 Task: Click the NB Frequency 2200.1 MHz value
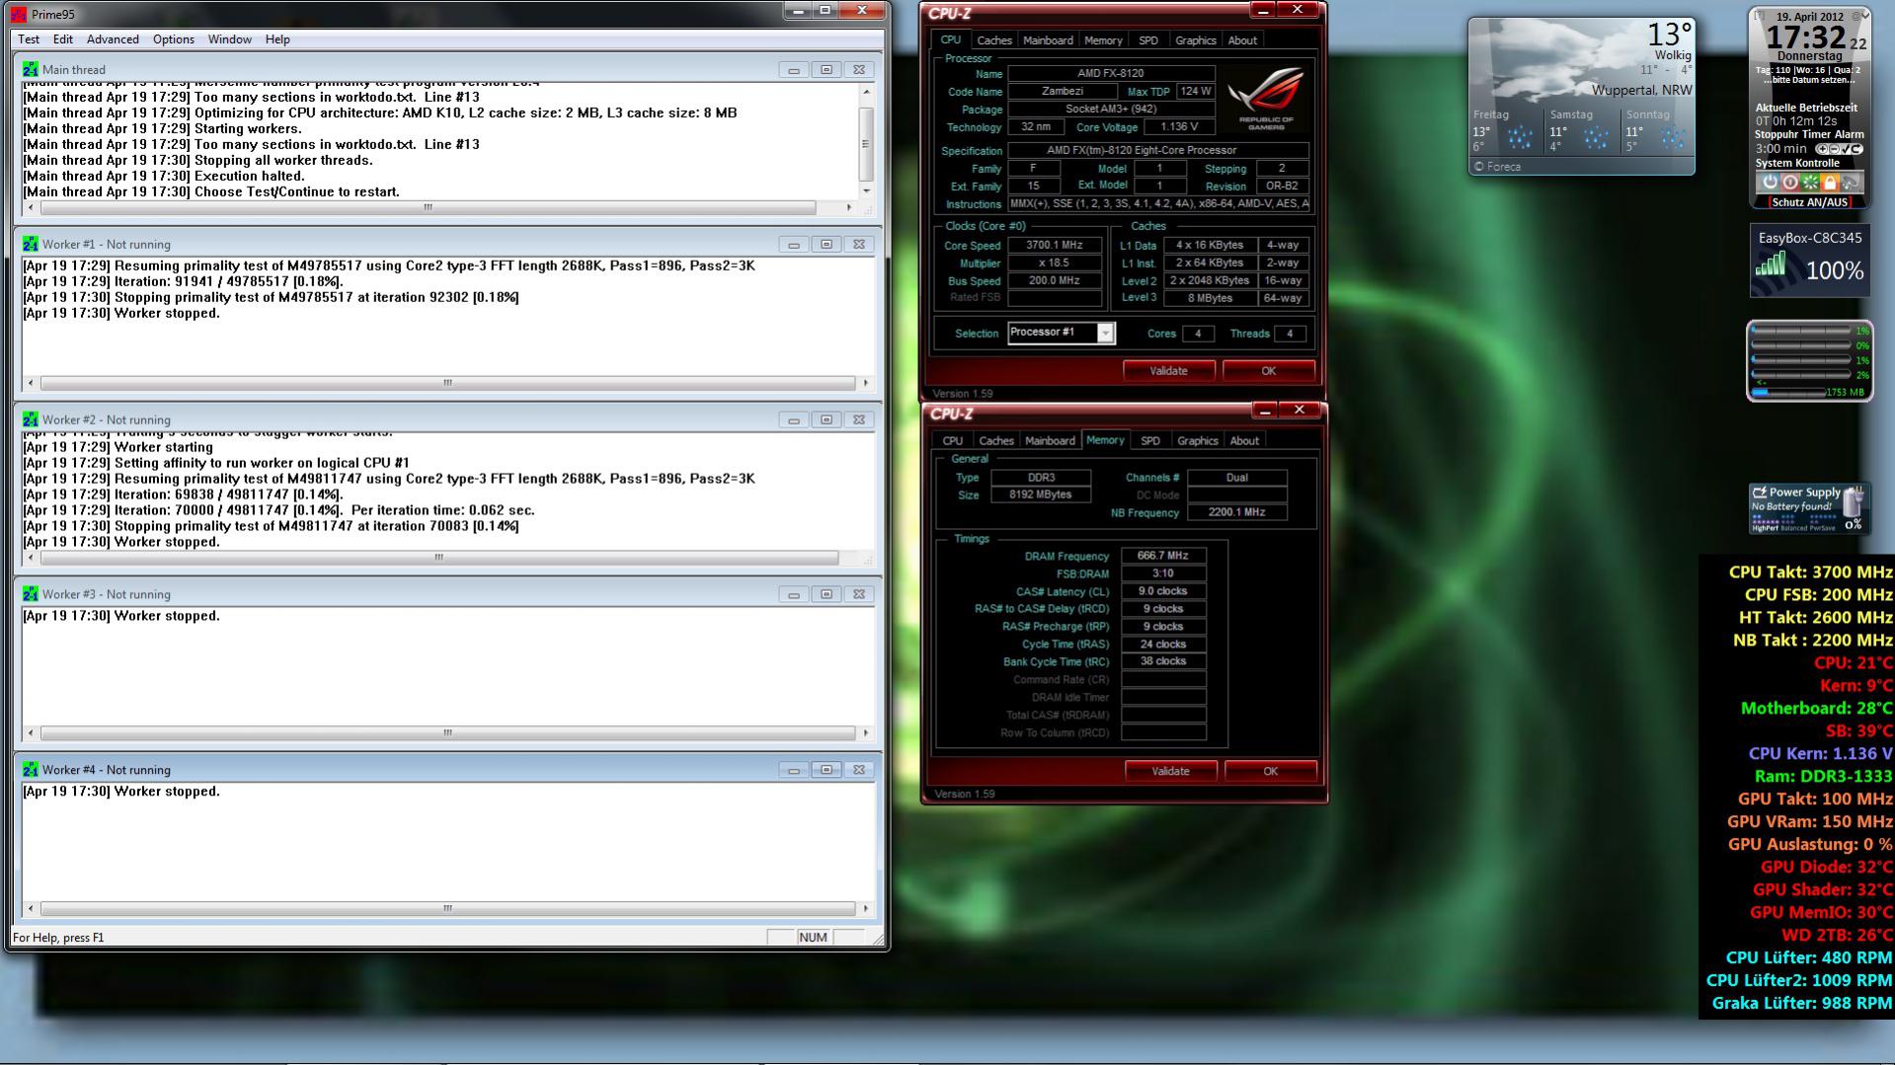pos(1236,512)
